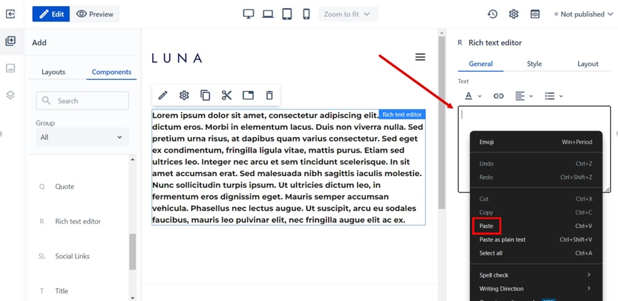Image resolution: width=618 pixels, height=301 pixels.
Task: Click the components list scroll up arrow
Action: click(132, 159)
